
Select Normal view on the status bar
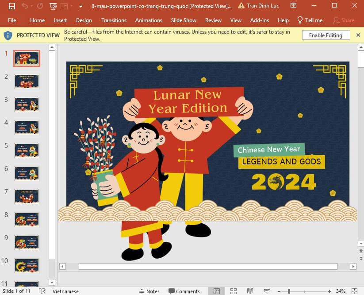(x=216, y=291)
